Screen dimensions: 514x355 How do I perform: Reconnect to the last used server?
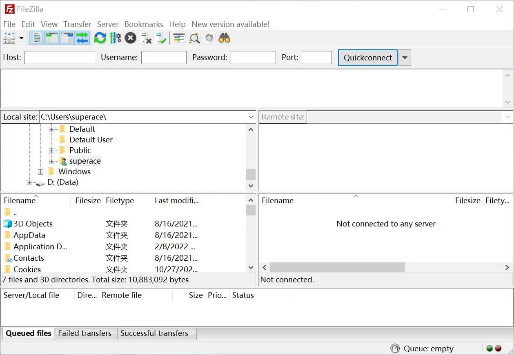[160, 38]
